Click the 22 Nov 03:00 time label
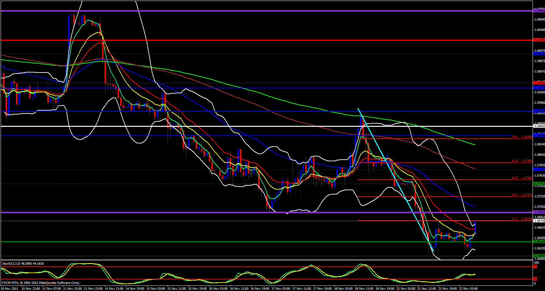This screenshot has width=545, height=291. [468, 288]
